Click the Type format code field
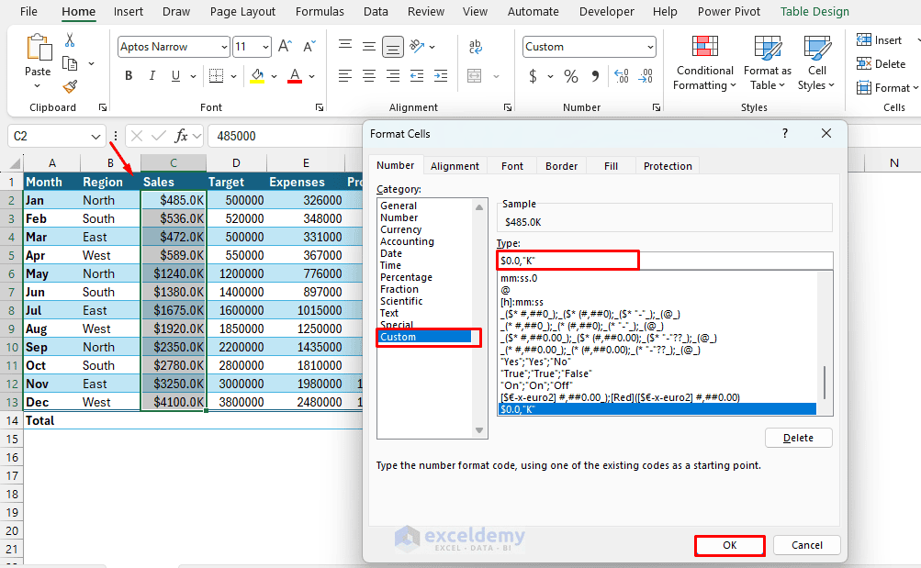 [x=665, y=261]
